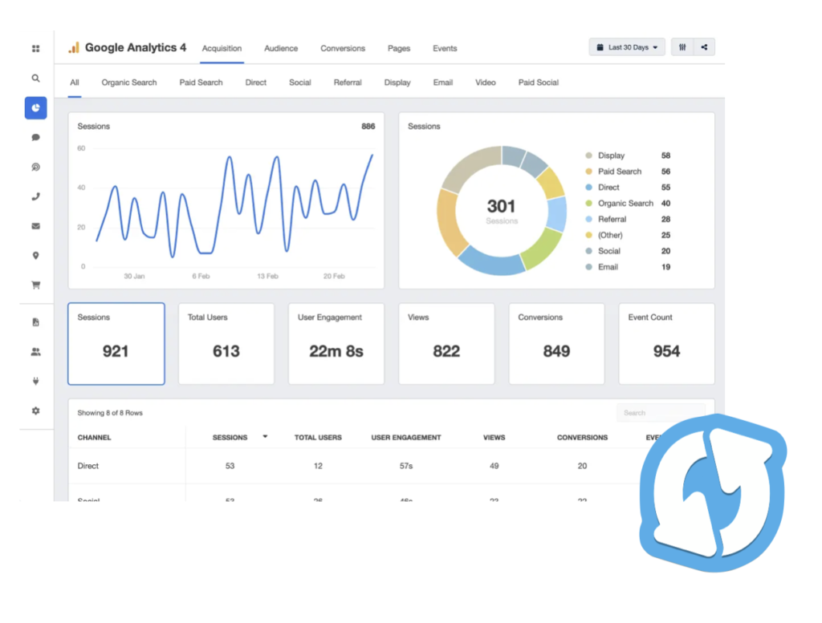Screen dimensions: 822x623
Task: Switch to the Pages tab
Action: [399, 48]
